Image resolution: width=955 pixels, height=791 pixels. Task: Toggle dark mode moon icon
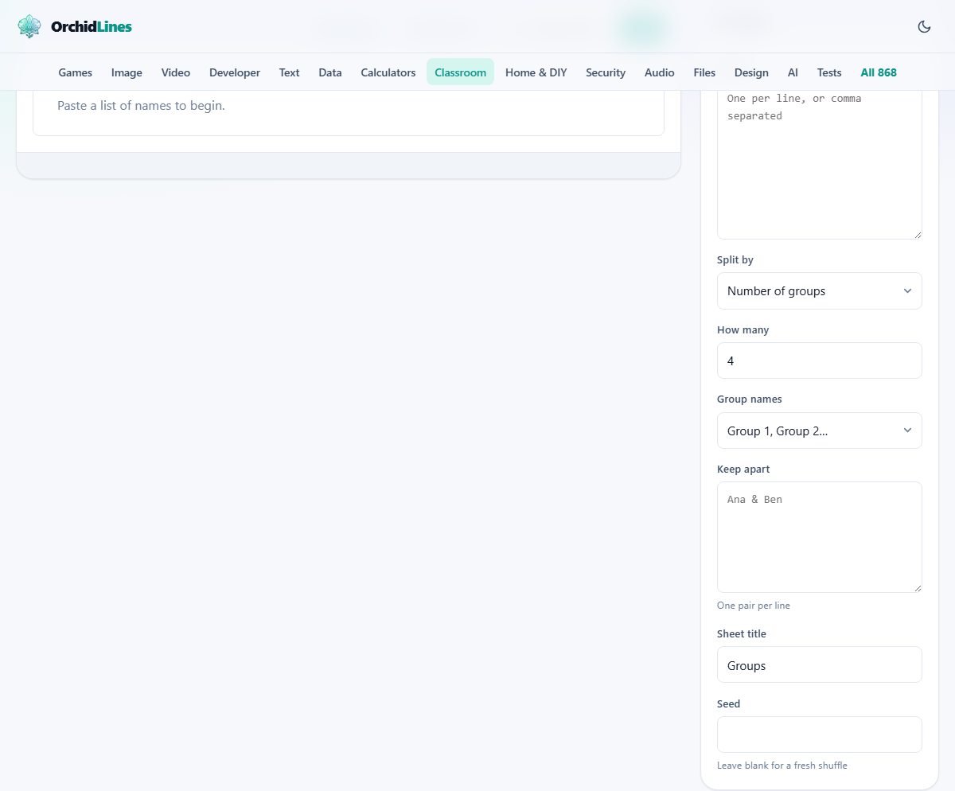point(924,26)
